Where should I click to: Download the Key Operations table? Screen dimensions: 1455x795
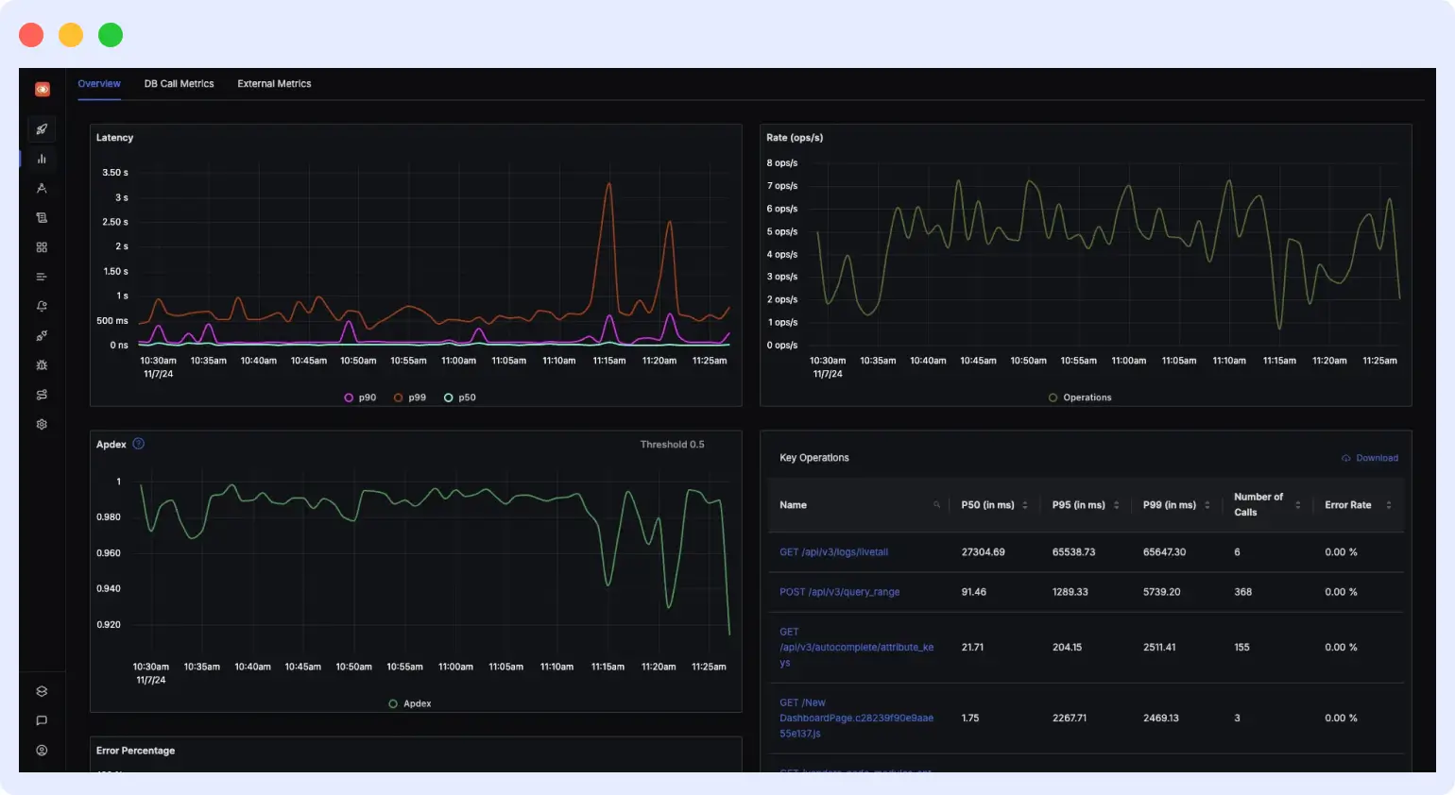coord(1370,458)
